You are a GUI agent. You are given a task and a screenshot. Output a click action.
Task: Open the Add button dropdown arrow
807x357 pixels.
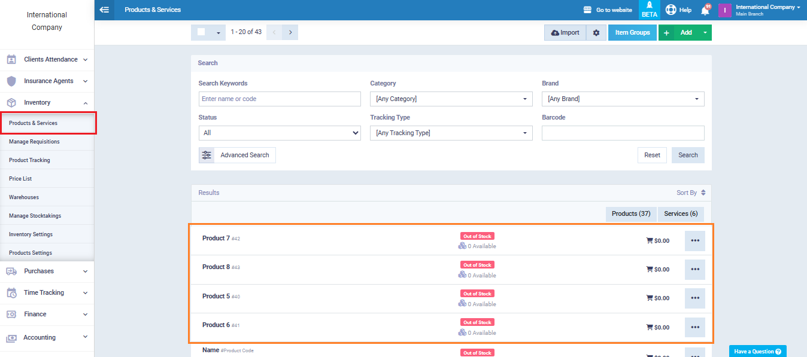click(705, 33)
